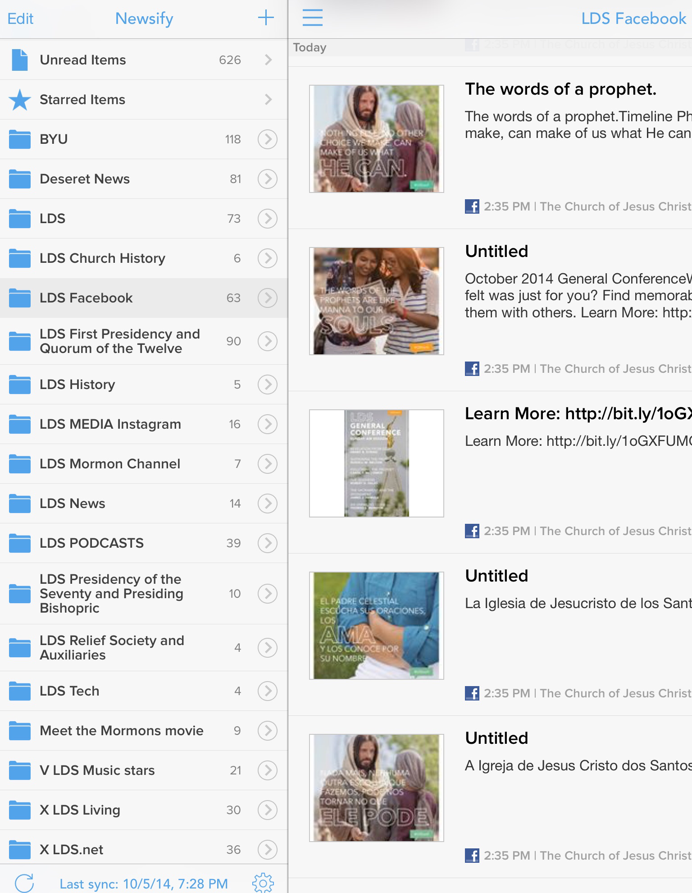Expand the LDS PODCASTS circled chevron
The height and width of the screenshot is (893, 692).
click(268, 543)
